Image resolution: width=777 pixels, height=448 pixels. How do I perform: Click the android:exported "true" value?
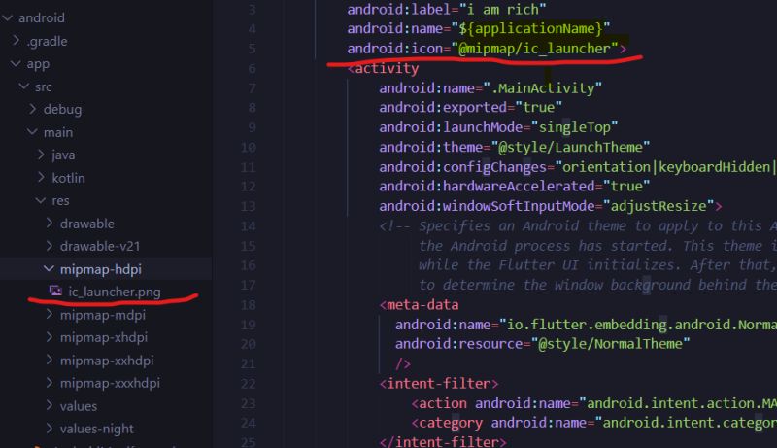538,107
